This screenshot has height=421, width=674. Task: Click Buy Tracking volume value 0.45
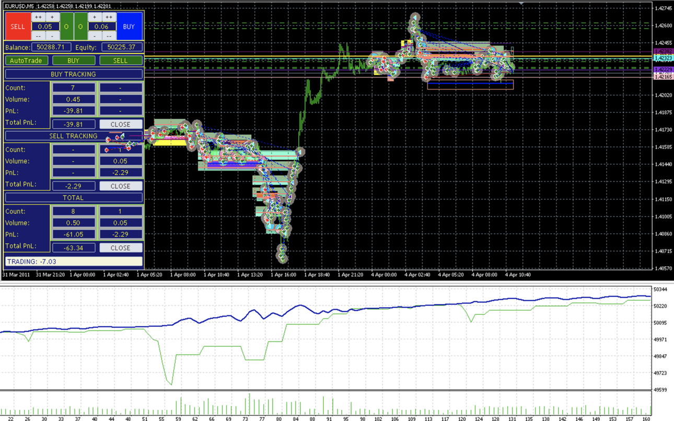point(73,99)
